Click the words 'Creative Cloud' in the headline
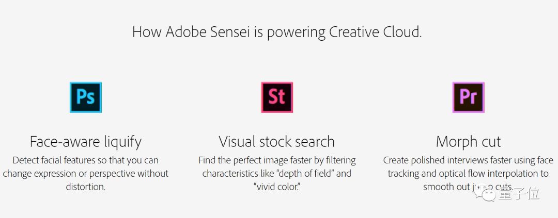 (x=374, y=32)
